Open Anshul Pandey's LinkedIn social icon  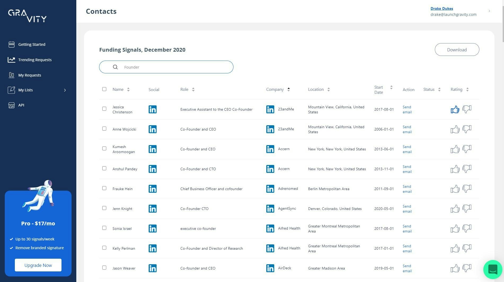pos(152,169)
